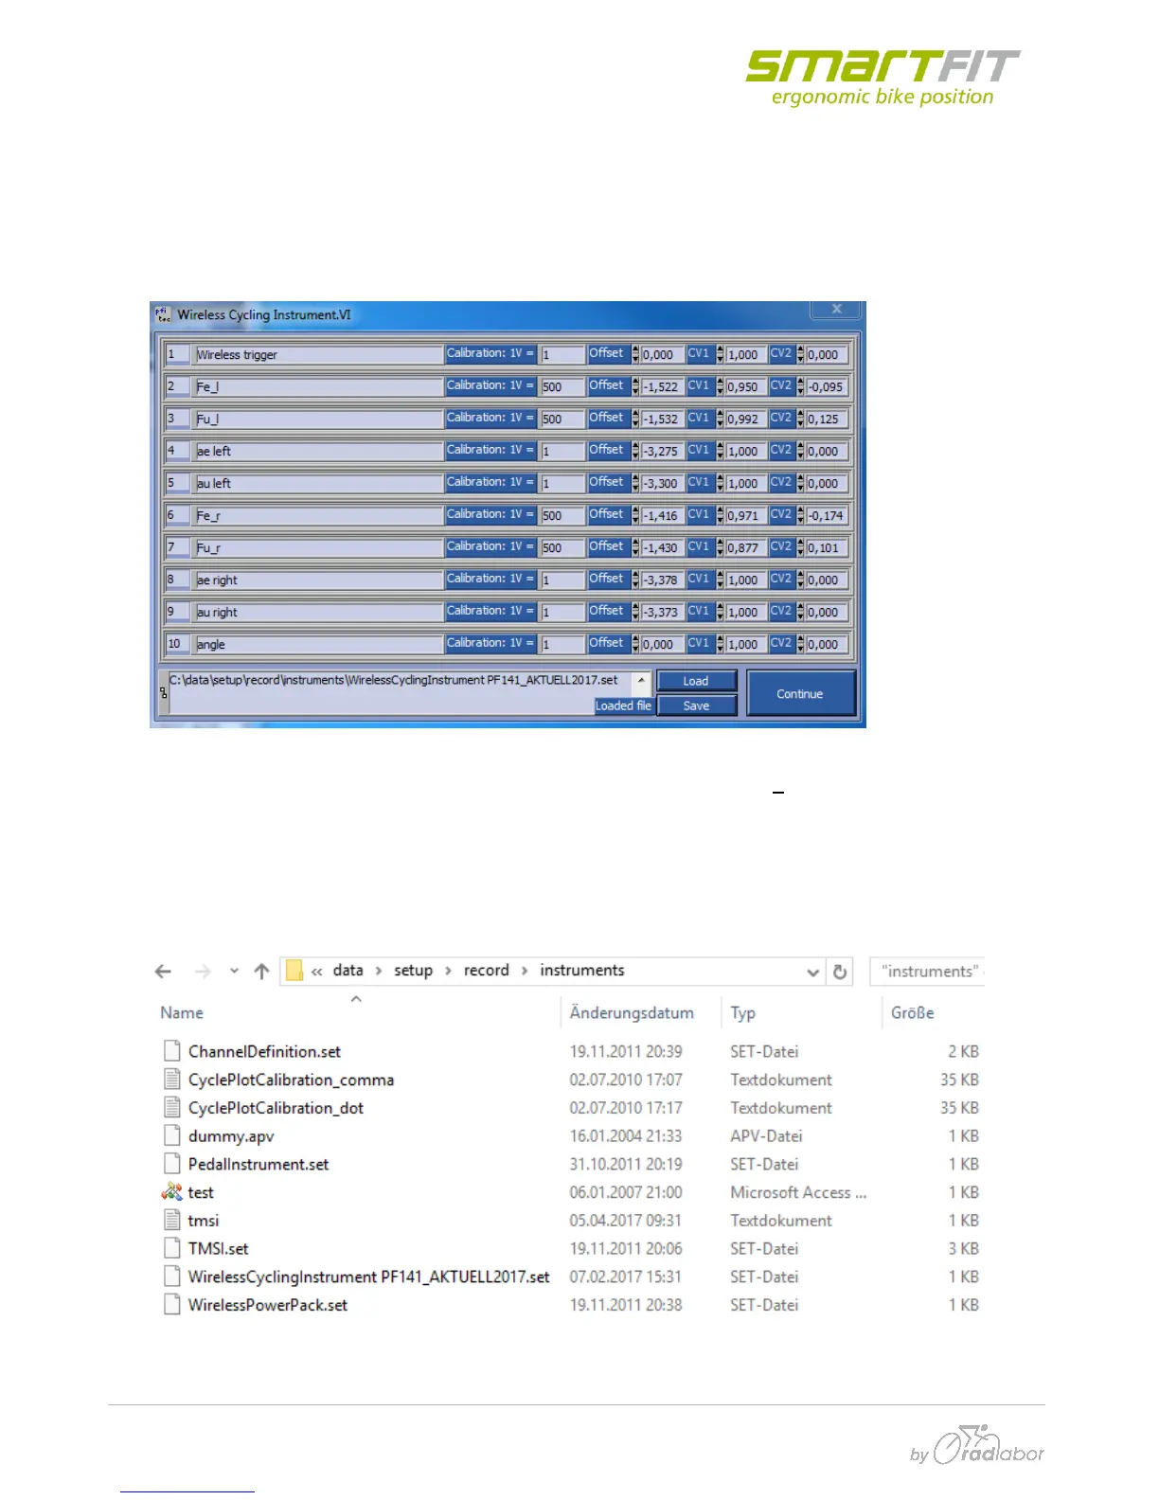Select the ChannelDefinition.set file
The height and width of the screenshot is (1500, 1159).
pyautogui.click(x=264, y=1051)
